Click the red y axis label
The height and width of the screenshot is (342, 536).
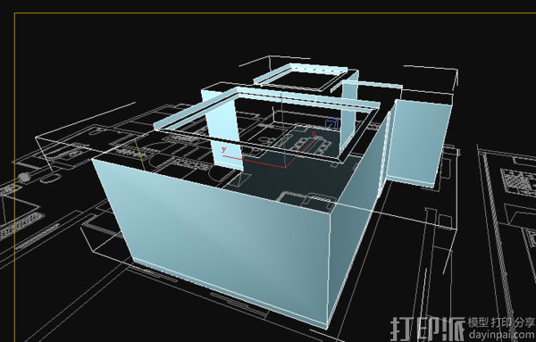[x=224, y=149]
